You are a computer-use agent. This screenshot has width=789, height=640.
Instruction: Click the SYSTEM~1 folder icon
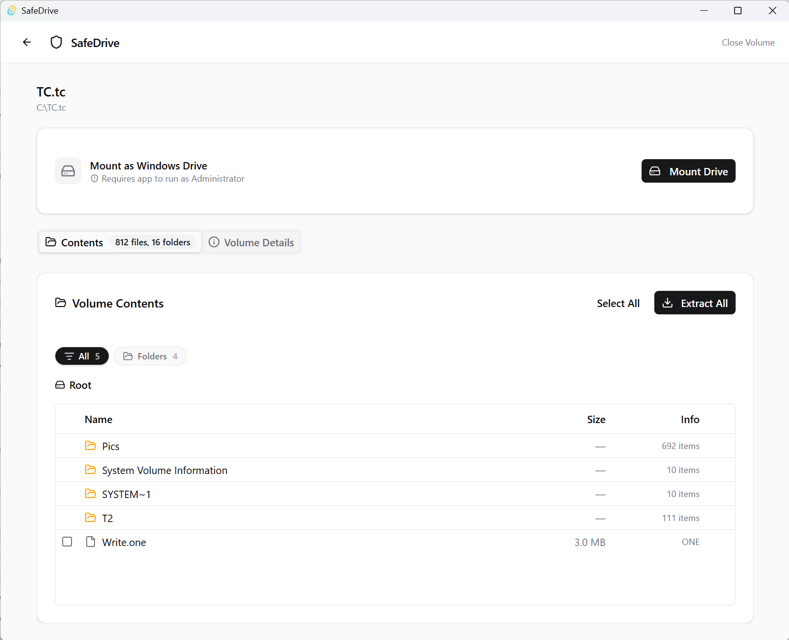click(x=91, y=494)
